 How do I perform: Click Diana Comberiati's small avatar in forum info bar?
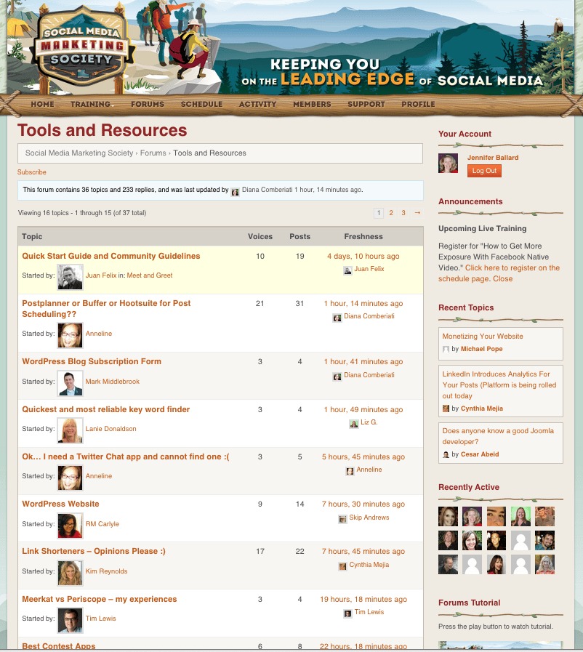pyautogui.click(x=235, y=192)
